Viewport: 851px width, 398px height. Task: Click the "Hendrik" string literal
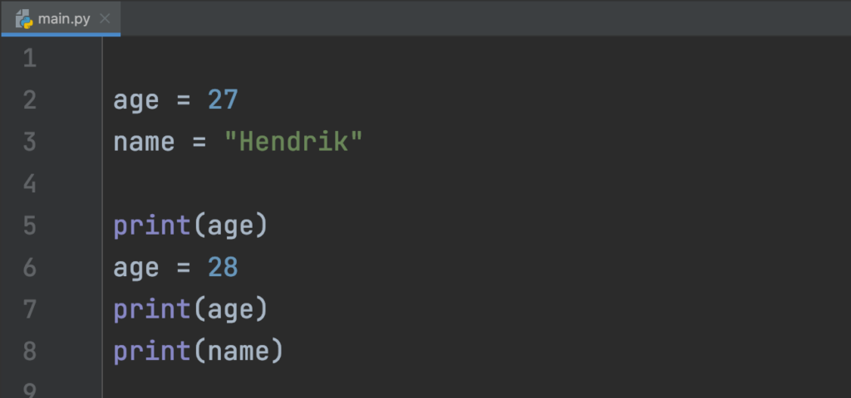(x=293, y=142)
